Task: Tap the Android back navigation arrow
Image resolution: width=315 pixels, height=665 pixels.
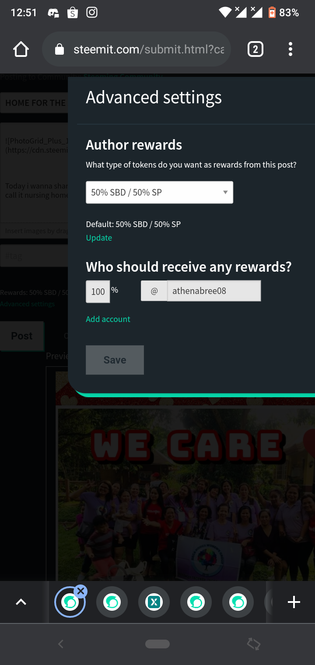Action: point(61,644)
